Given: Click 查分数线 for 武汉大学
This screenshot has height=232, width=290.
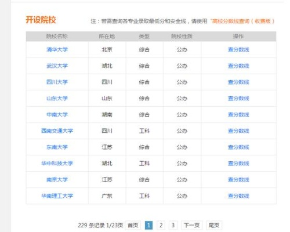Looking at the screenshot, I should 238,66.
